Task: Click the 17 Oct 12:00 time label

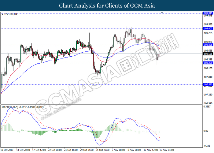Action: (39, 150)
